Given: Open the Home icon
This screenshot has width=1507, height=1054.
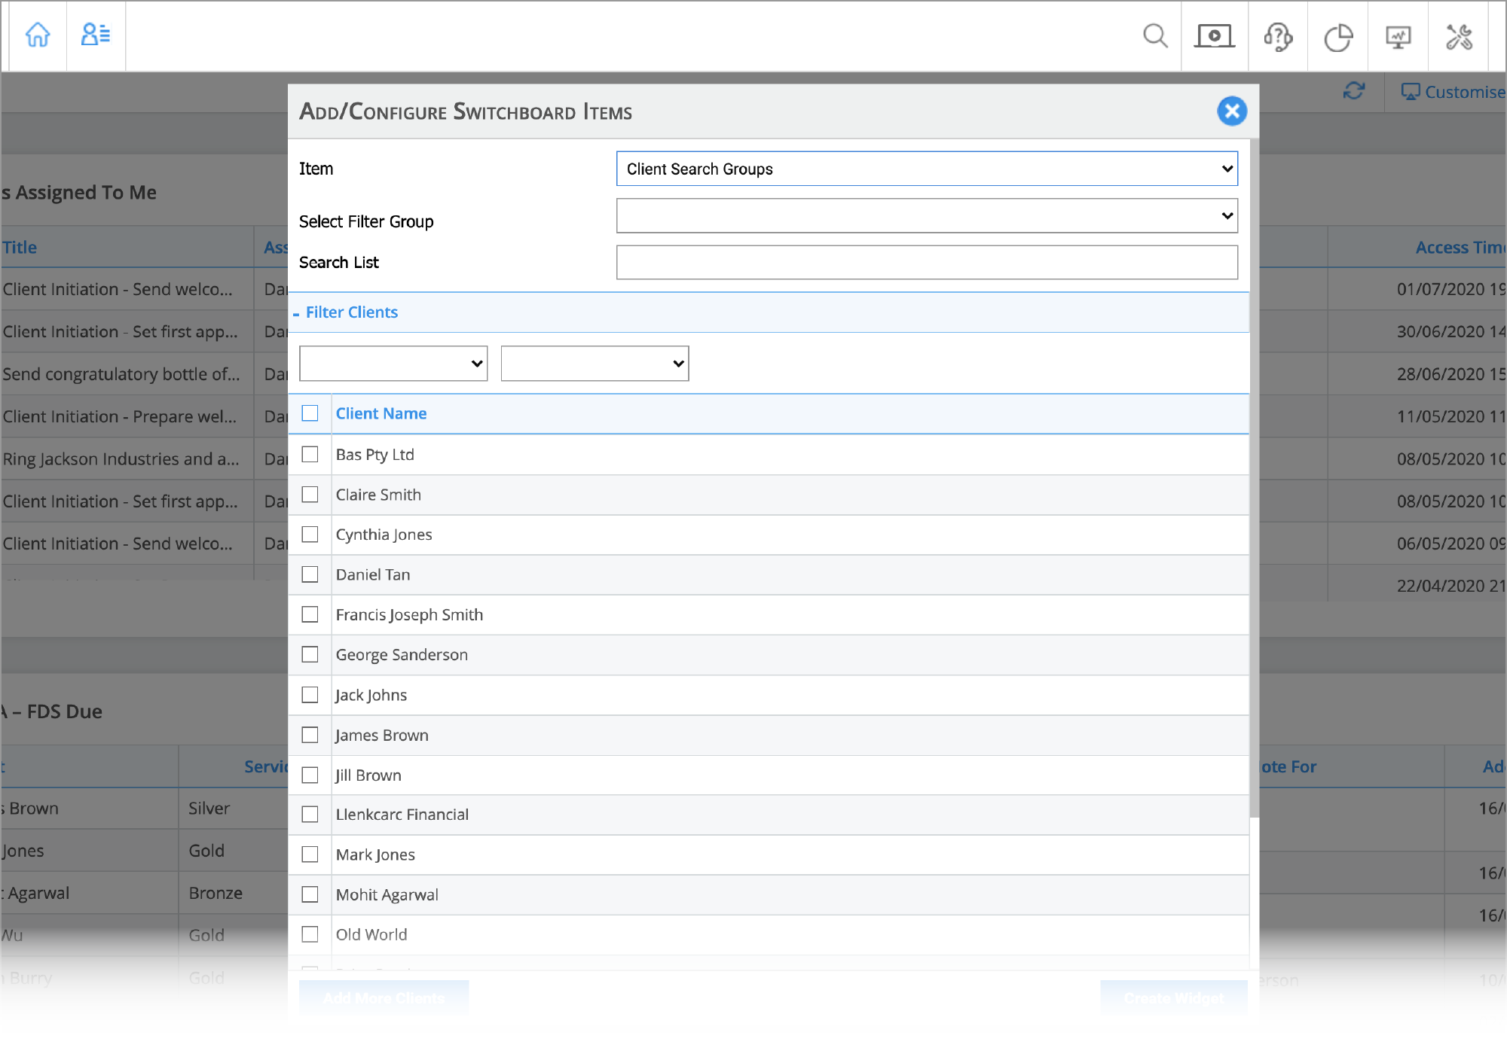Looking at the screenshot, I should tap(38, 35).
